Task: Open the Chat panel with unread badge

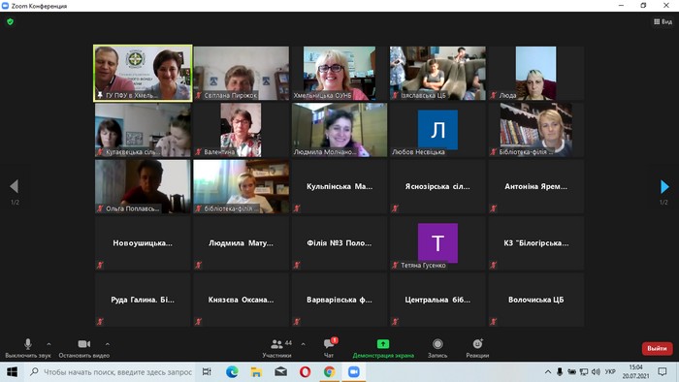Action: pos(329,344)
